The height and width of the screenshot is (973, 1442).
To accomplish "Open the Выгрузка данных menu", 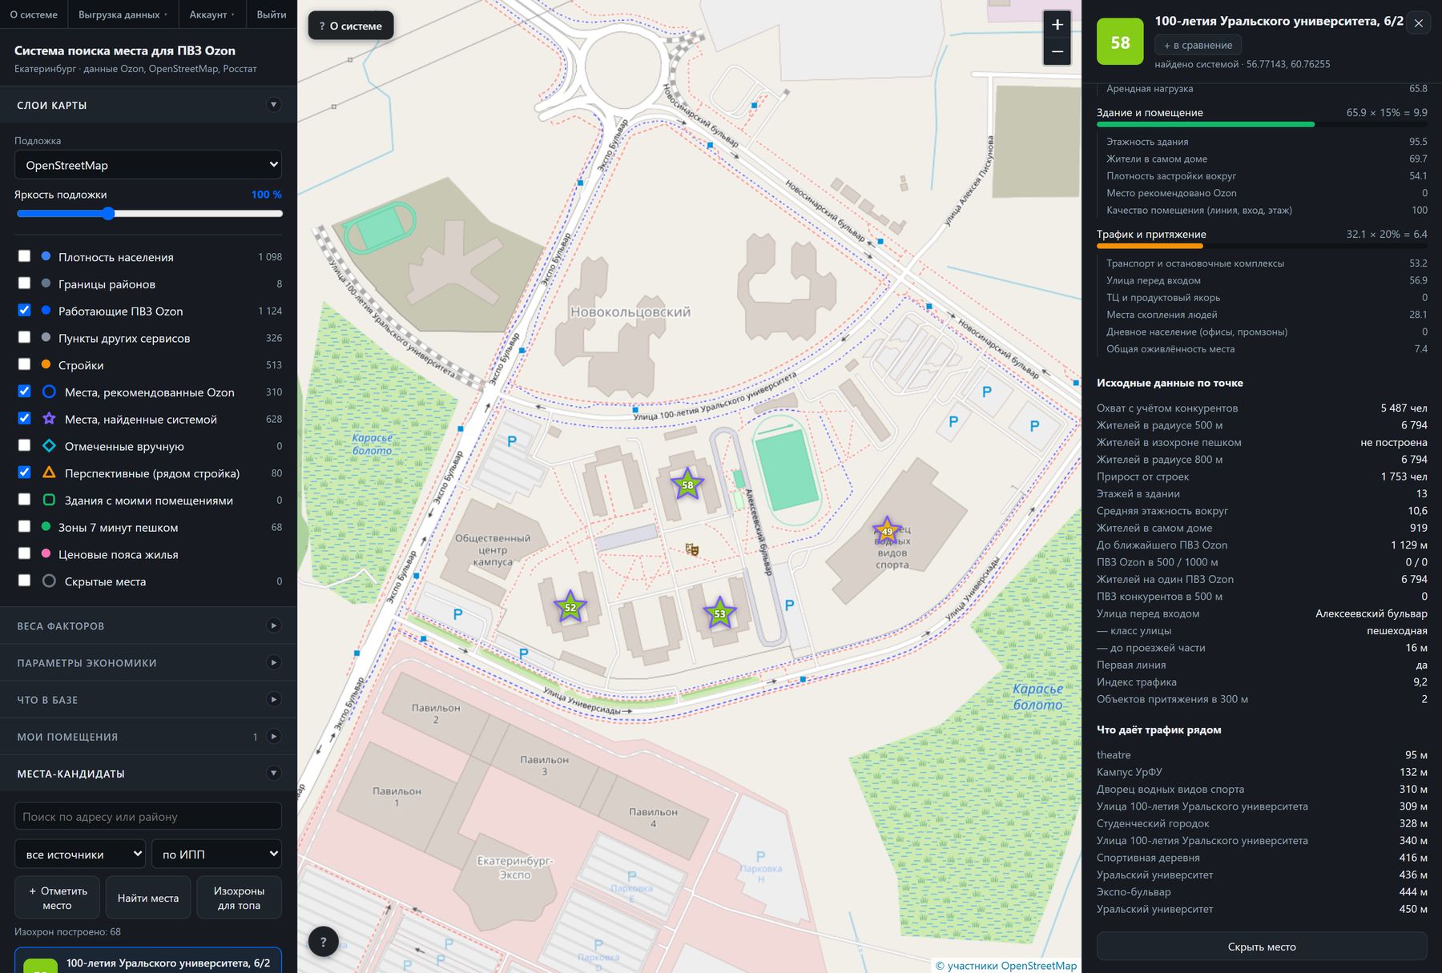I will (123, 14).
